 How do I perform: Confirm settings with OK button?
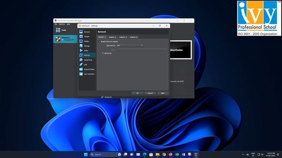click(x=137, y=93)
